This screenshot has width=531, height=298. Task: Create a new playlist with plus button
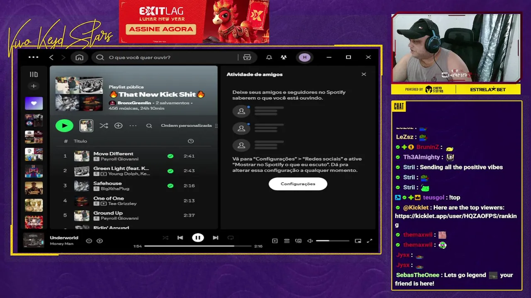pyautogui.click(x=34, y=86)
